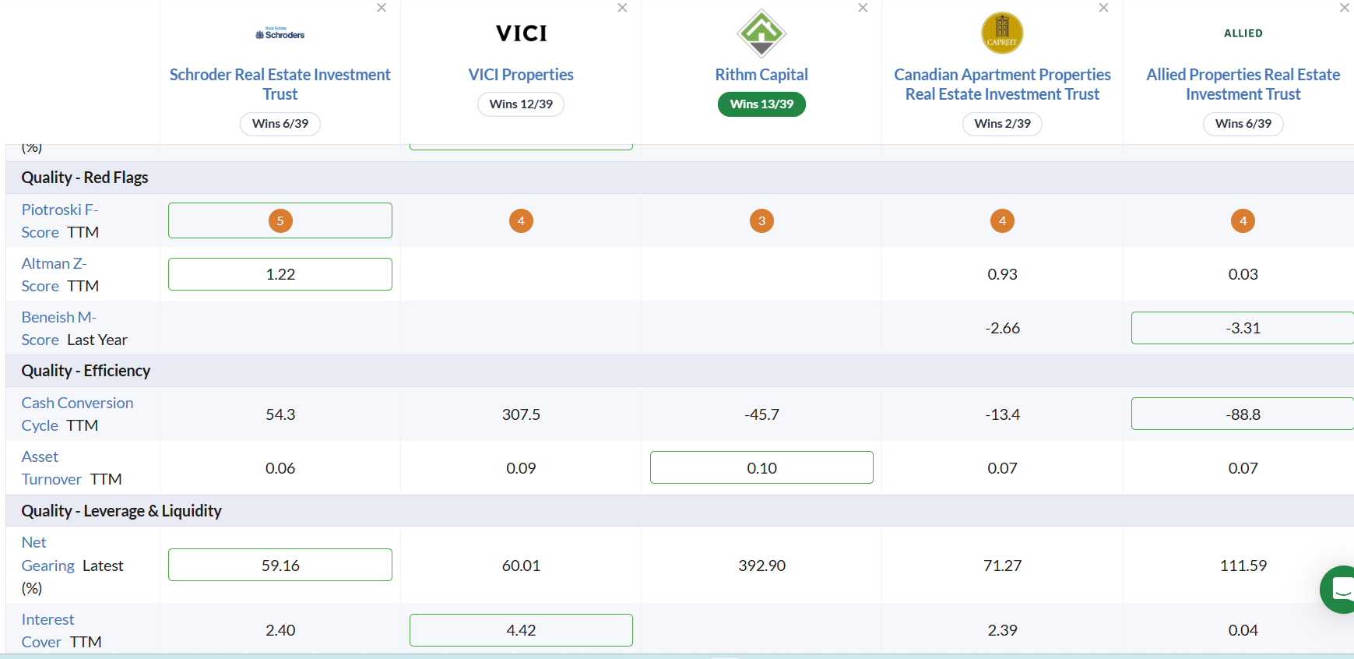Open Rithm Capital company link

[x=761, y=75]
